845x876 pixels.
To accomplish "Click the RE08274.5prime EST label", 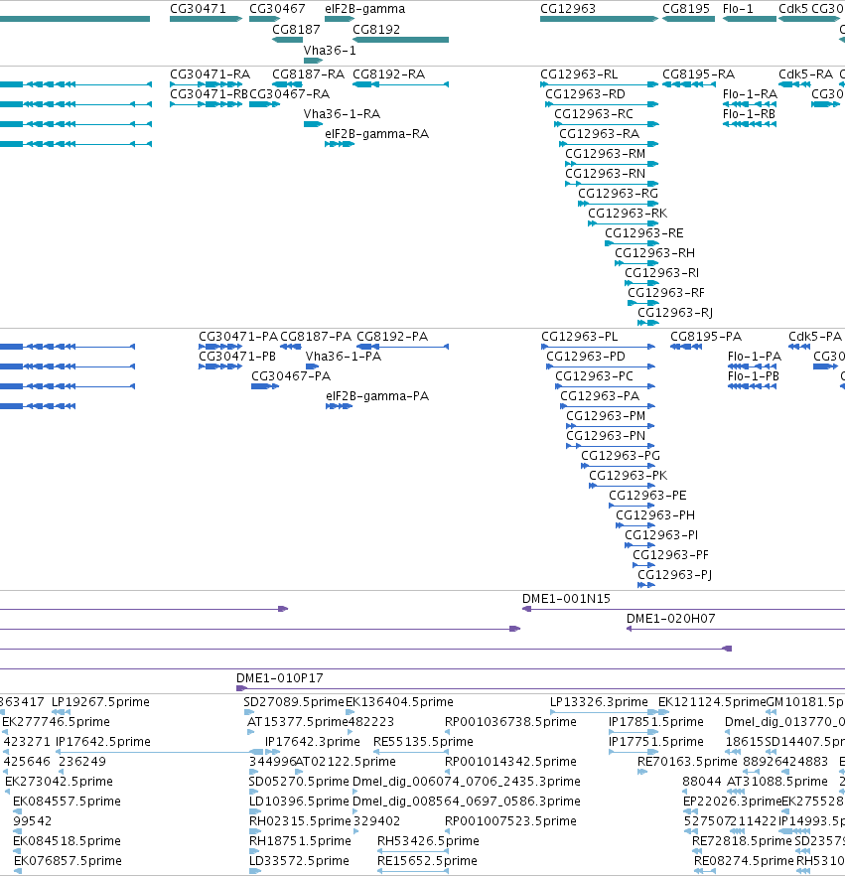I will click(x=744, y=861).
